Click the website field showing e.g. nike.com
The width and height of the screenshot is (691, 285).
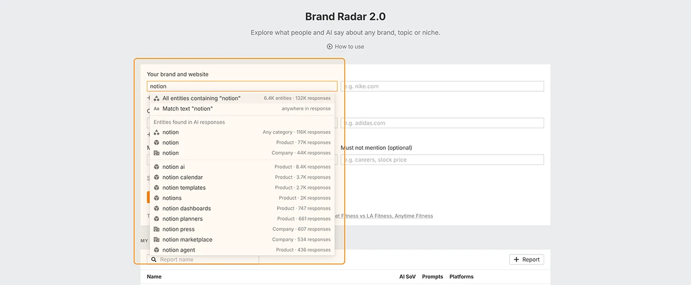click(x=442, y=86)
